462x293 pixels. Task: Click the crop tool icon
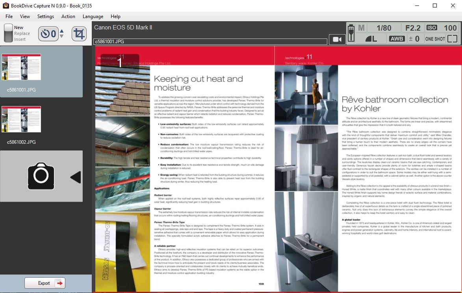tap(79, 33)
